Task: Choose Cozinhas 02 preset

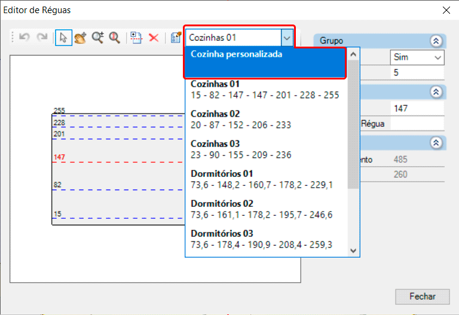Action: pyautogui.click(x=265, y=119)
